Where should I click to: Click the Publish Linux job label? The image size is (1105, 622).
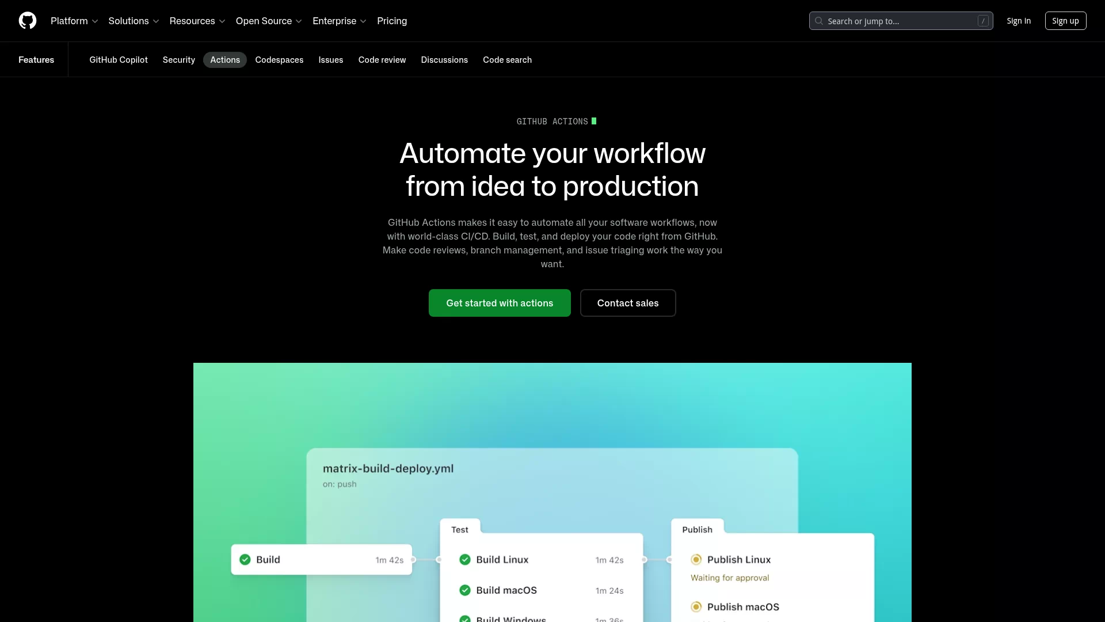tap(739, 559)
